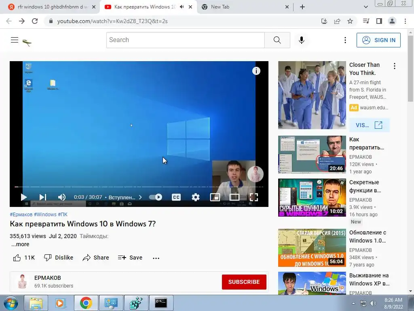Click the address bar URL

112,21
